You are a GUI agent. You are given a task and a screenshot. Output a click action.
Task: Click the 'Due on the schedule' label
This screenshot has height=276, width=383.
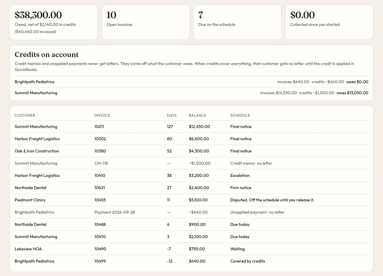(x=217, y=25)
